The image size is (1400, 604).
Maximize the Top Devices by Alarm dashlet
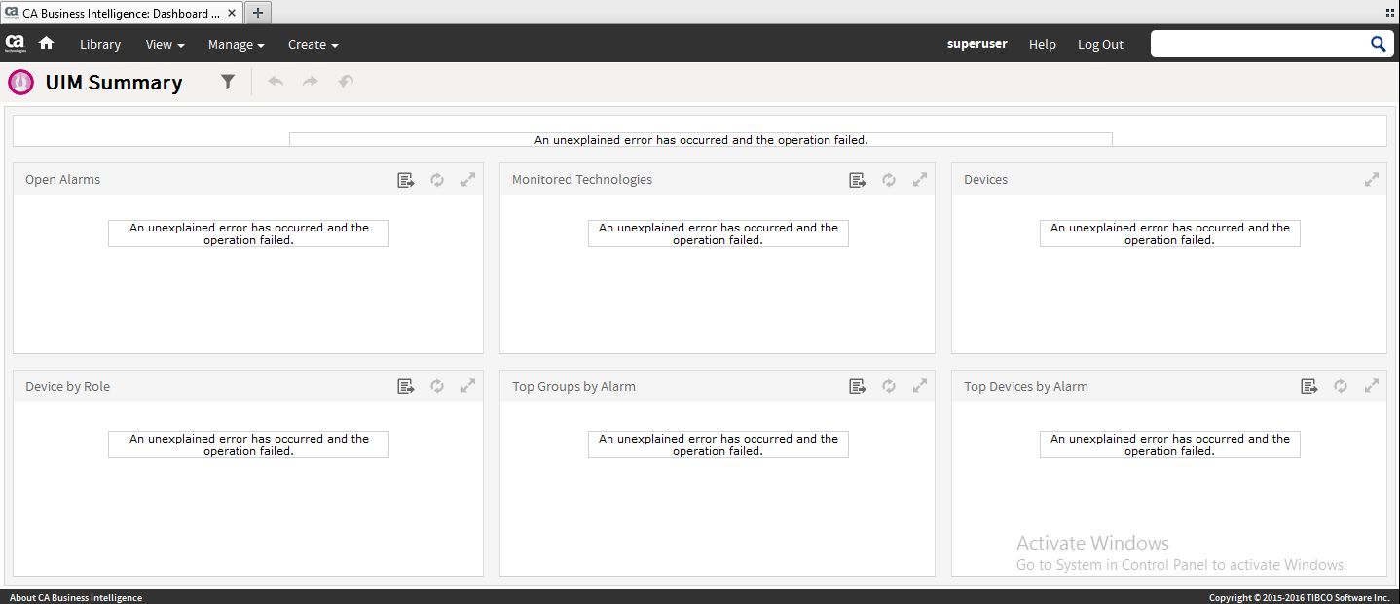pyautogui.click(x=1372, y=386)
